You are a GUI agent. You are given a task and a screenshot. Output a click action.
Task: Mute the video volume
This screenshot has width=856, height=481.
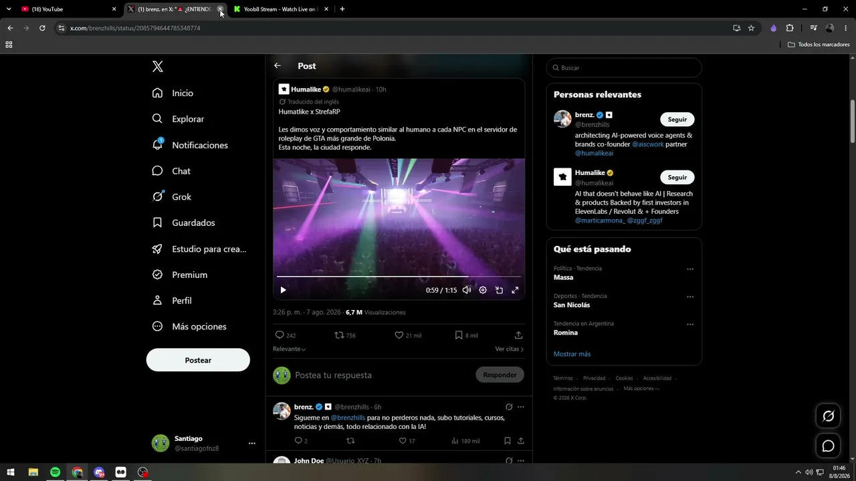(467, 290)
